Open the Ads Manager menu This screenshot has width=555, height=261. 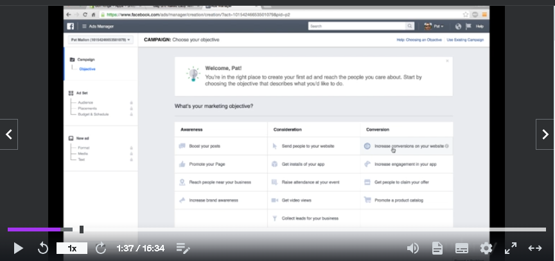click(x=98, y=26)
